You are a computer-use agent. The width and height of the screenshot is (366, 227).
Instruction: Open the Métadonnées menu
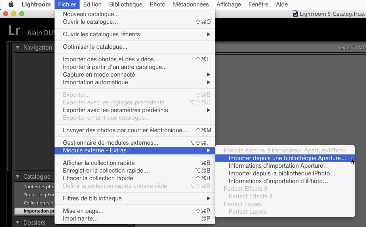click(x=191, y=4)
